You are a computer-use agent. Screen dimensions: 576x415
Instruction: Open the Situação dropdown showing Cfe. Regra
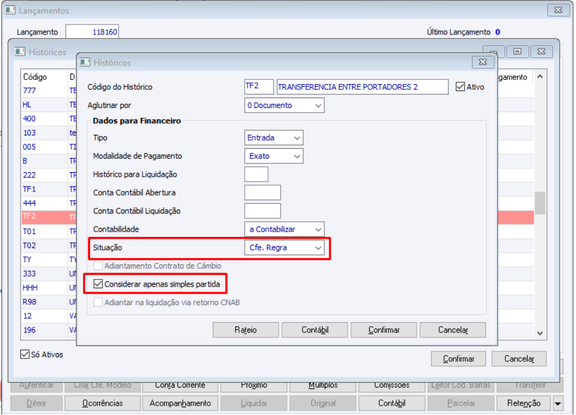(284, 247)
